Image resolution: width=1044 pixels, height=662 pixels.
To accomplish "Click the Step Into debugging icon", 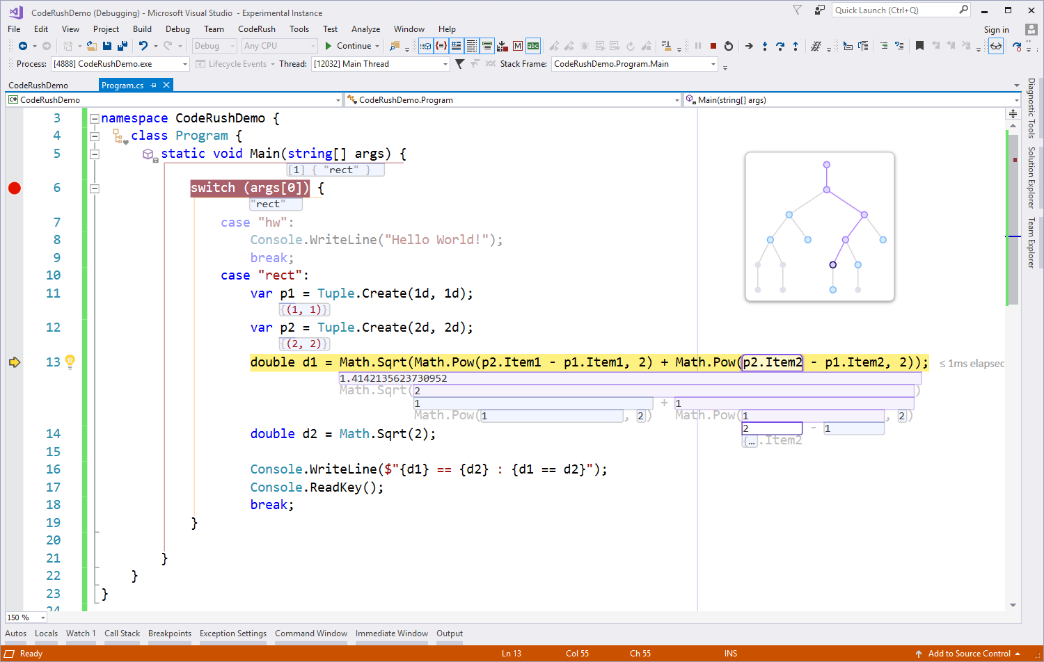I will [x=766, y=46].
